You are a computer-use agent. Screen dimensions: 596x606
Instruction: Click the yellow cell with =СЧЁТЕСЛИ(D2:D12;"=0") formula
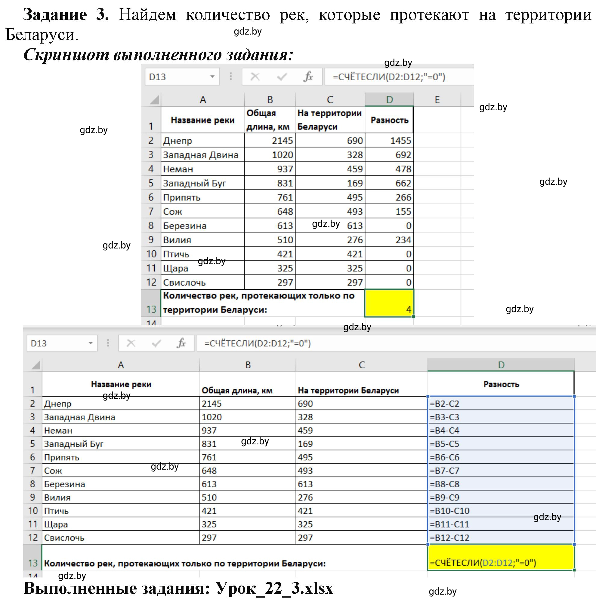coord(501,557)
